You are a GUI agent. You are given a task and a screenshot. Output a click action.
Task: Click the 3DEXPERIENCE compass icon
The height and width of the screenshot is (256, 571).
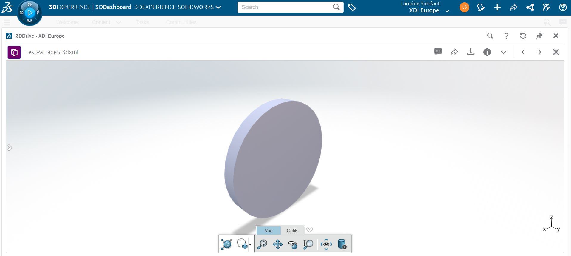coord(30,13)
